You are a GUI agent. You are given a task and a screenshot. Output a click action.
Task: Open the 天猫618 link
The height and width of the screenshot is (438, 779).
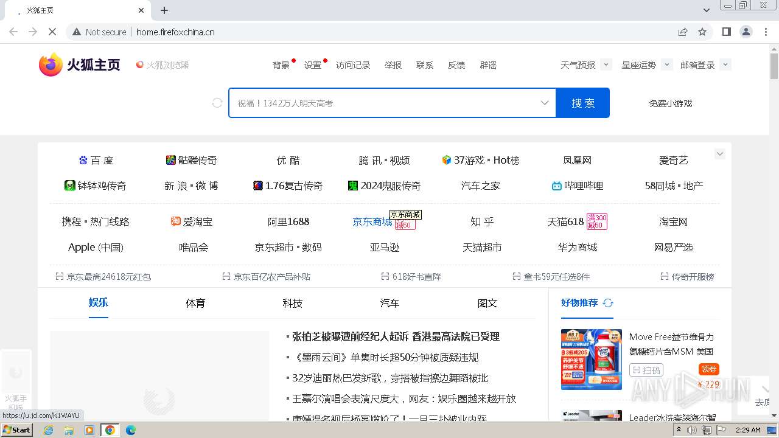[565, 222]
